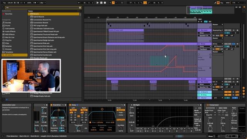The width and height of the screenshot is (247, 139).
Task: Toggle the Compressor device activator
Action: (208, 105)
